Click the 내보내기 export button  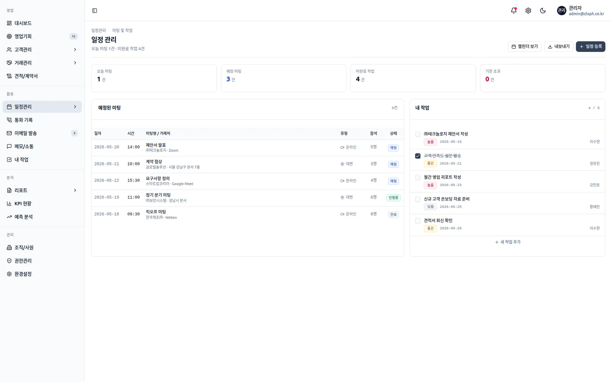pyautogui.click(x=558, y=47)
